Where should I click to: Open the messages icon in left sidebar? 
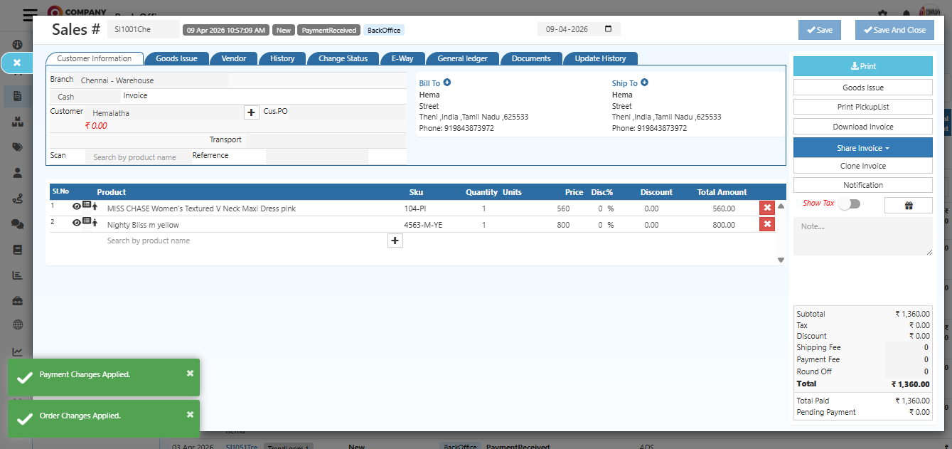click(x=16, y=223)
